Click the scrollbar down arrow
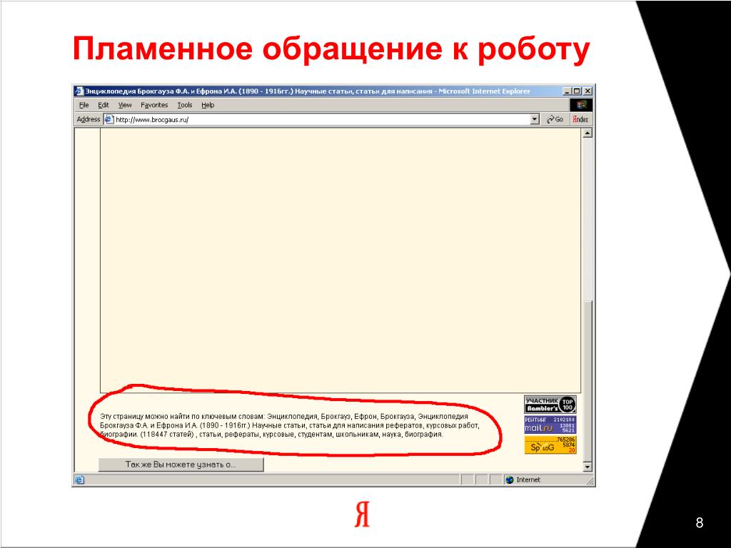This screenshot has width=731, height=548. click(x=588, y=466)
